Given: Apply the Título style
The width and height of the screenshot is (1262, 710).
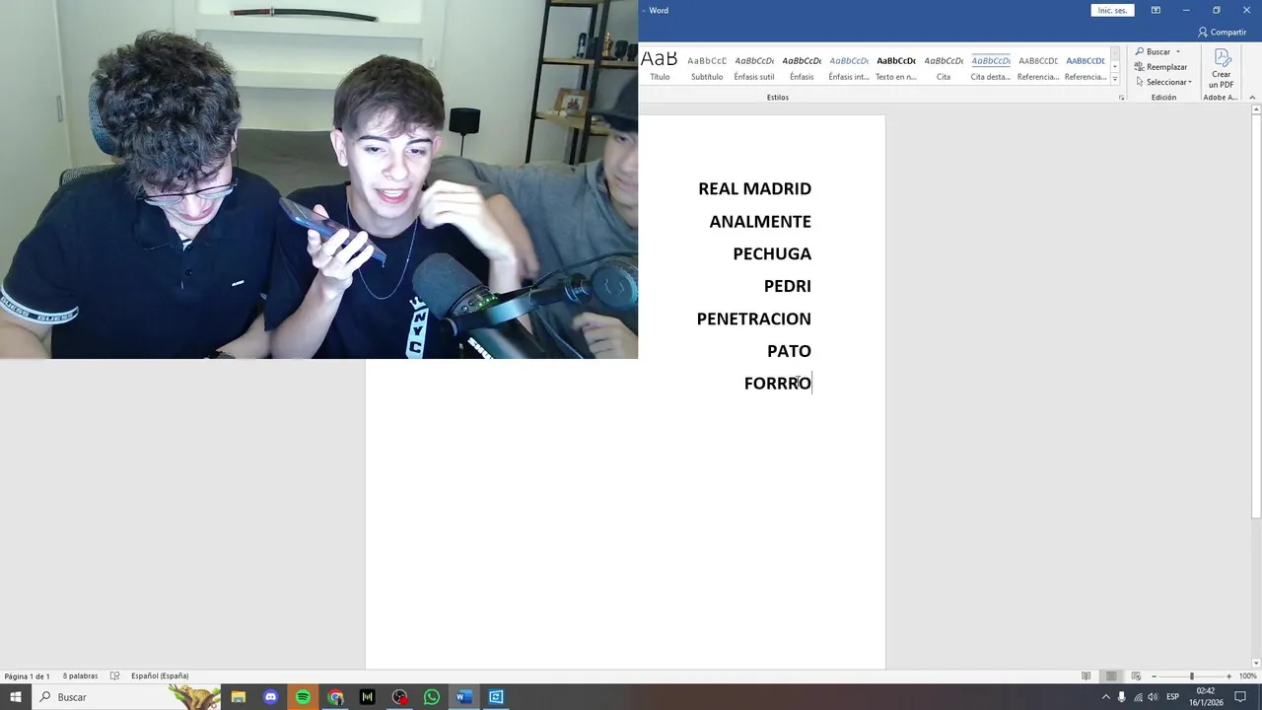Looking at the screenshot, I should point(660,66).
